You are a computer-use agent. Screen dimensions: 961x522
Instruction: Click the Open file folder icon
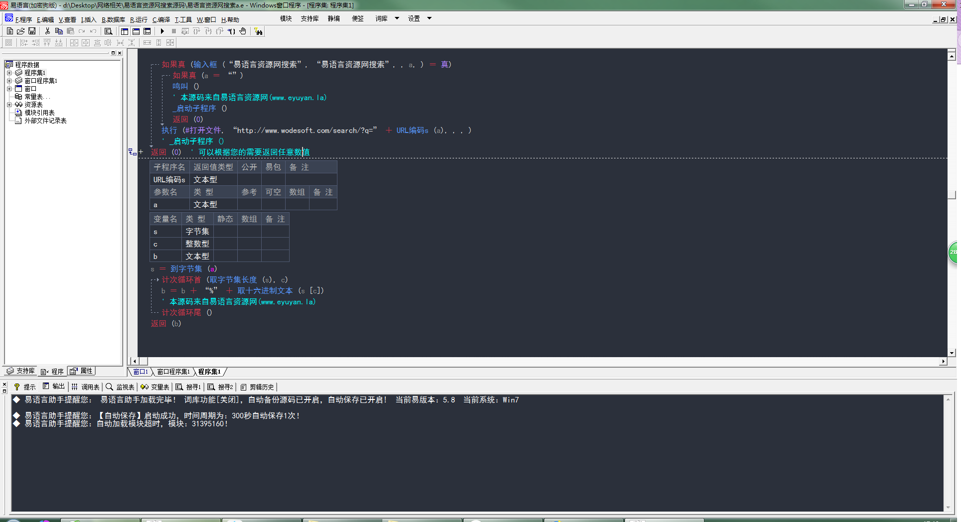[20, 31]
